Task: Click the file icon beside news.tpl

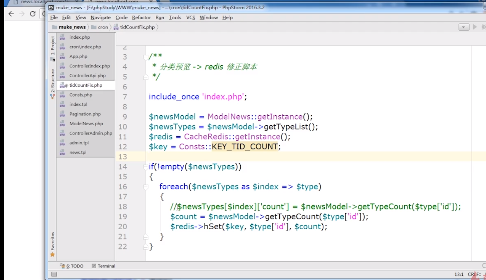Action: point(62,152)
